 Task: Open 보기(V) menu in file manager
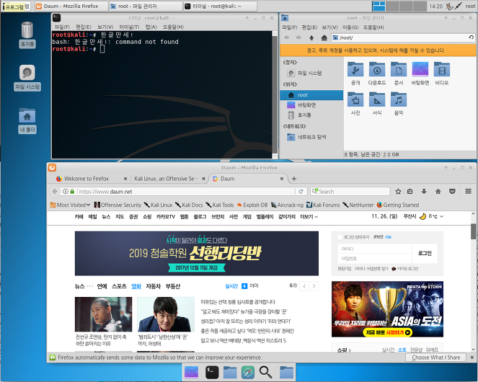click(330, 27)
